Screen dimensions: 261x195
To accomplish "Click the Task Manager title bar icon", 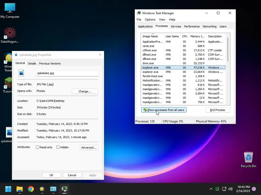I will [x=139, y=13].
